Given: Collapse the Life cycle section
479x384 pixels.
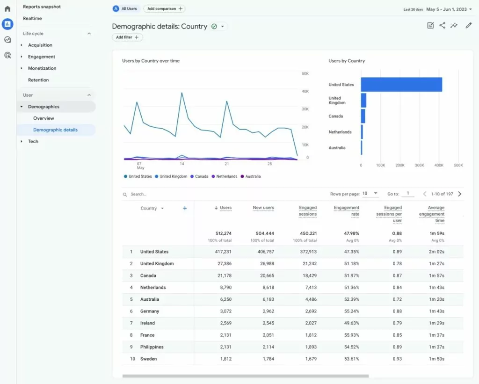Looking at the screenshot, I should 89,34.
